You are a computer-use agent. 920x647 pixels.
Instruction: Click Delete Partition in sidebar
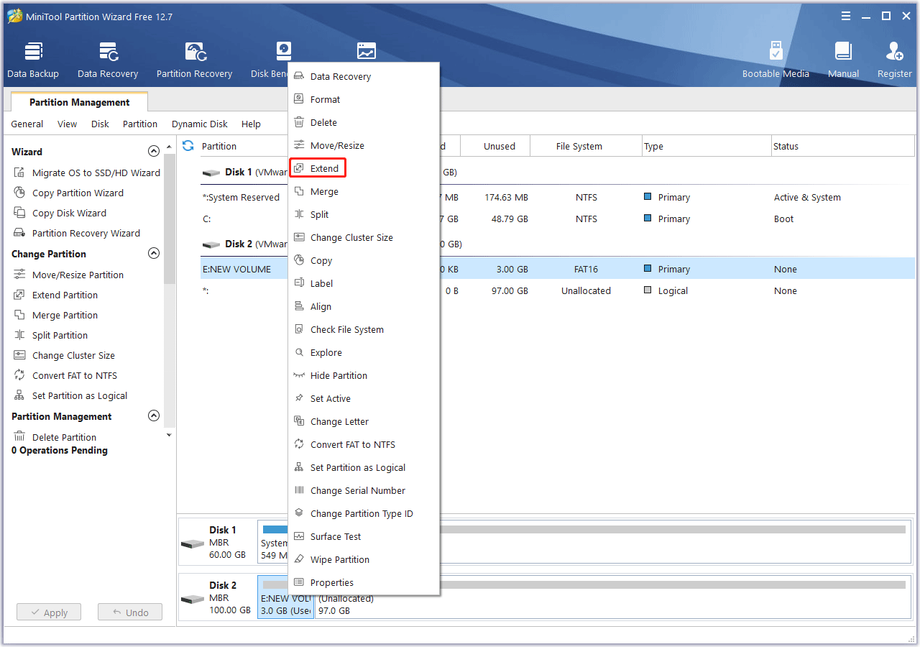click(x=64, y=437)
